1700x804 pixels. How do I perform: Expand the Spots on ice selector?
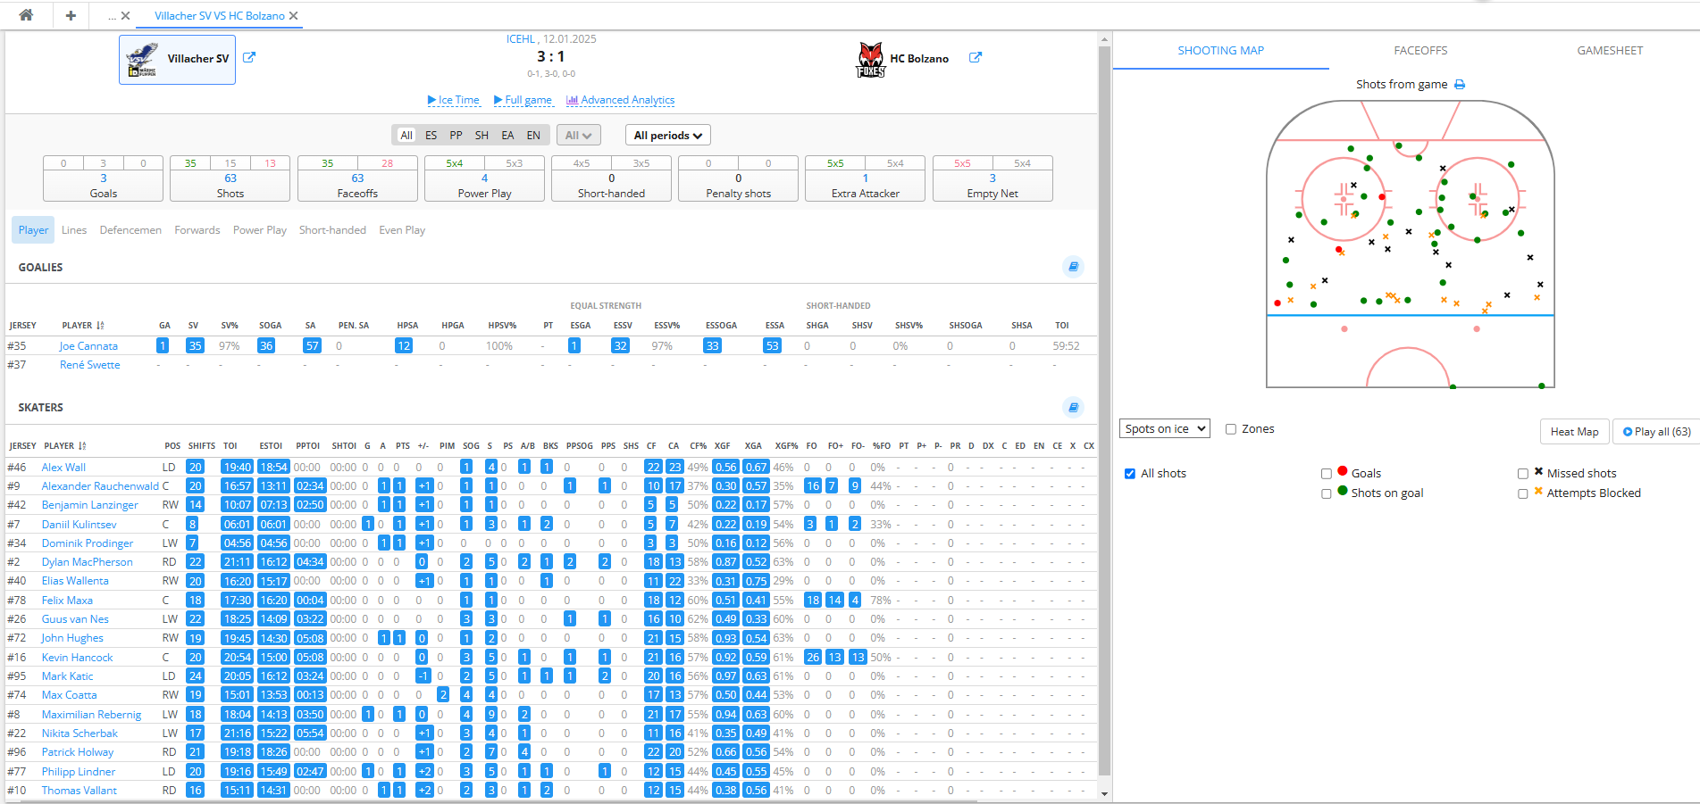tap(1164, 429)
